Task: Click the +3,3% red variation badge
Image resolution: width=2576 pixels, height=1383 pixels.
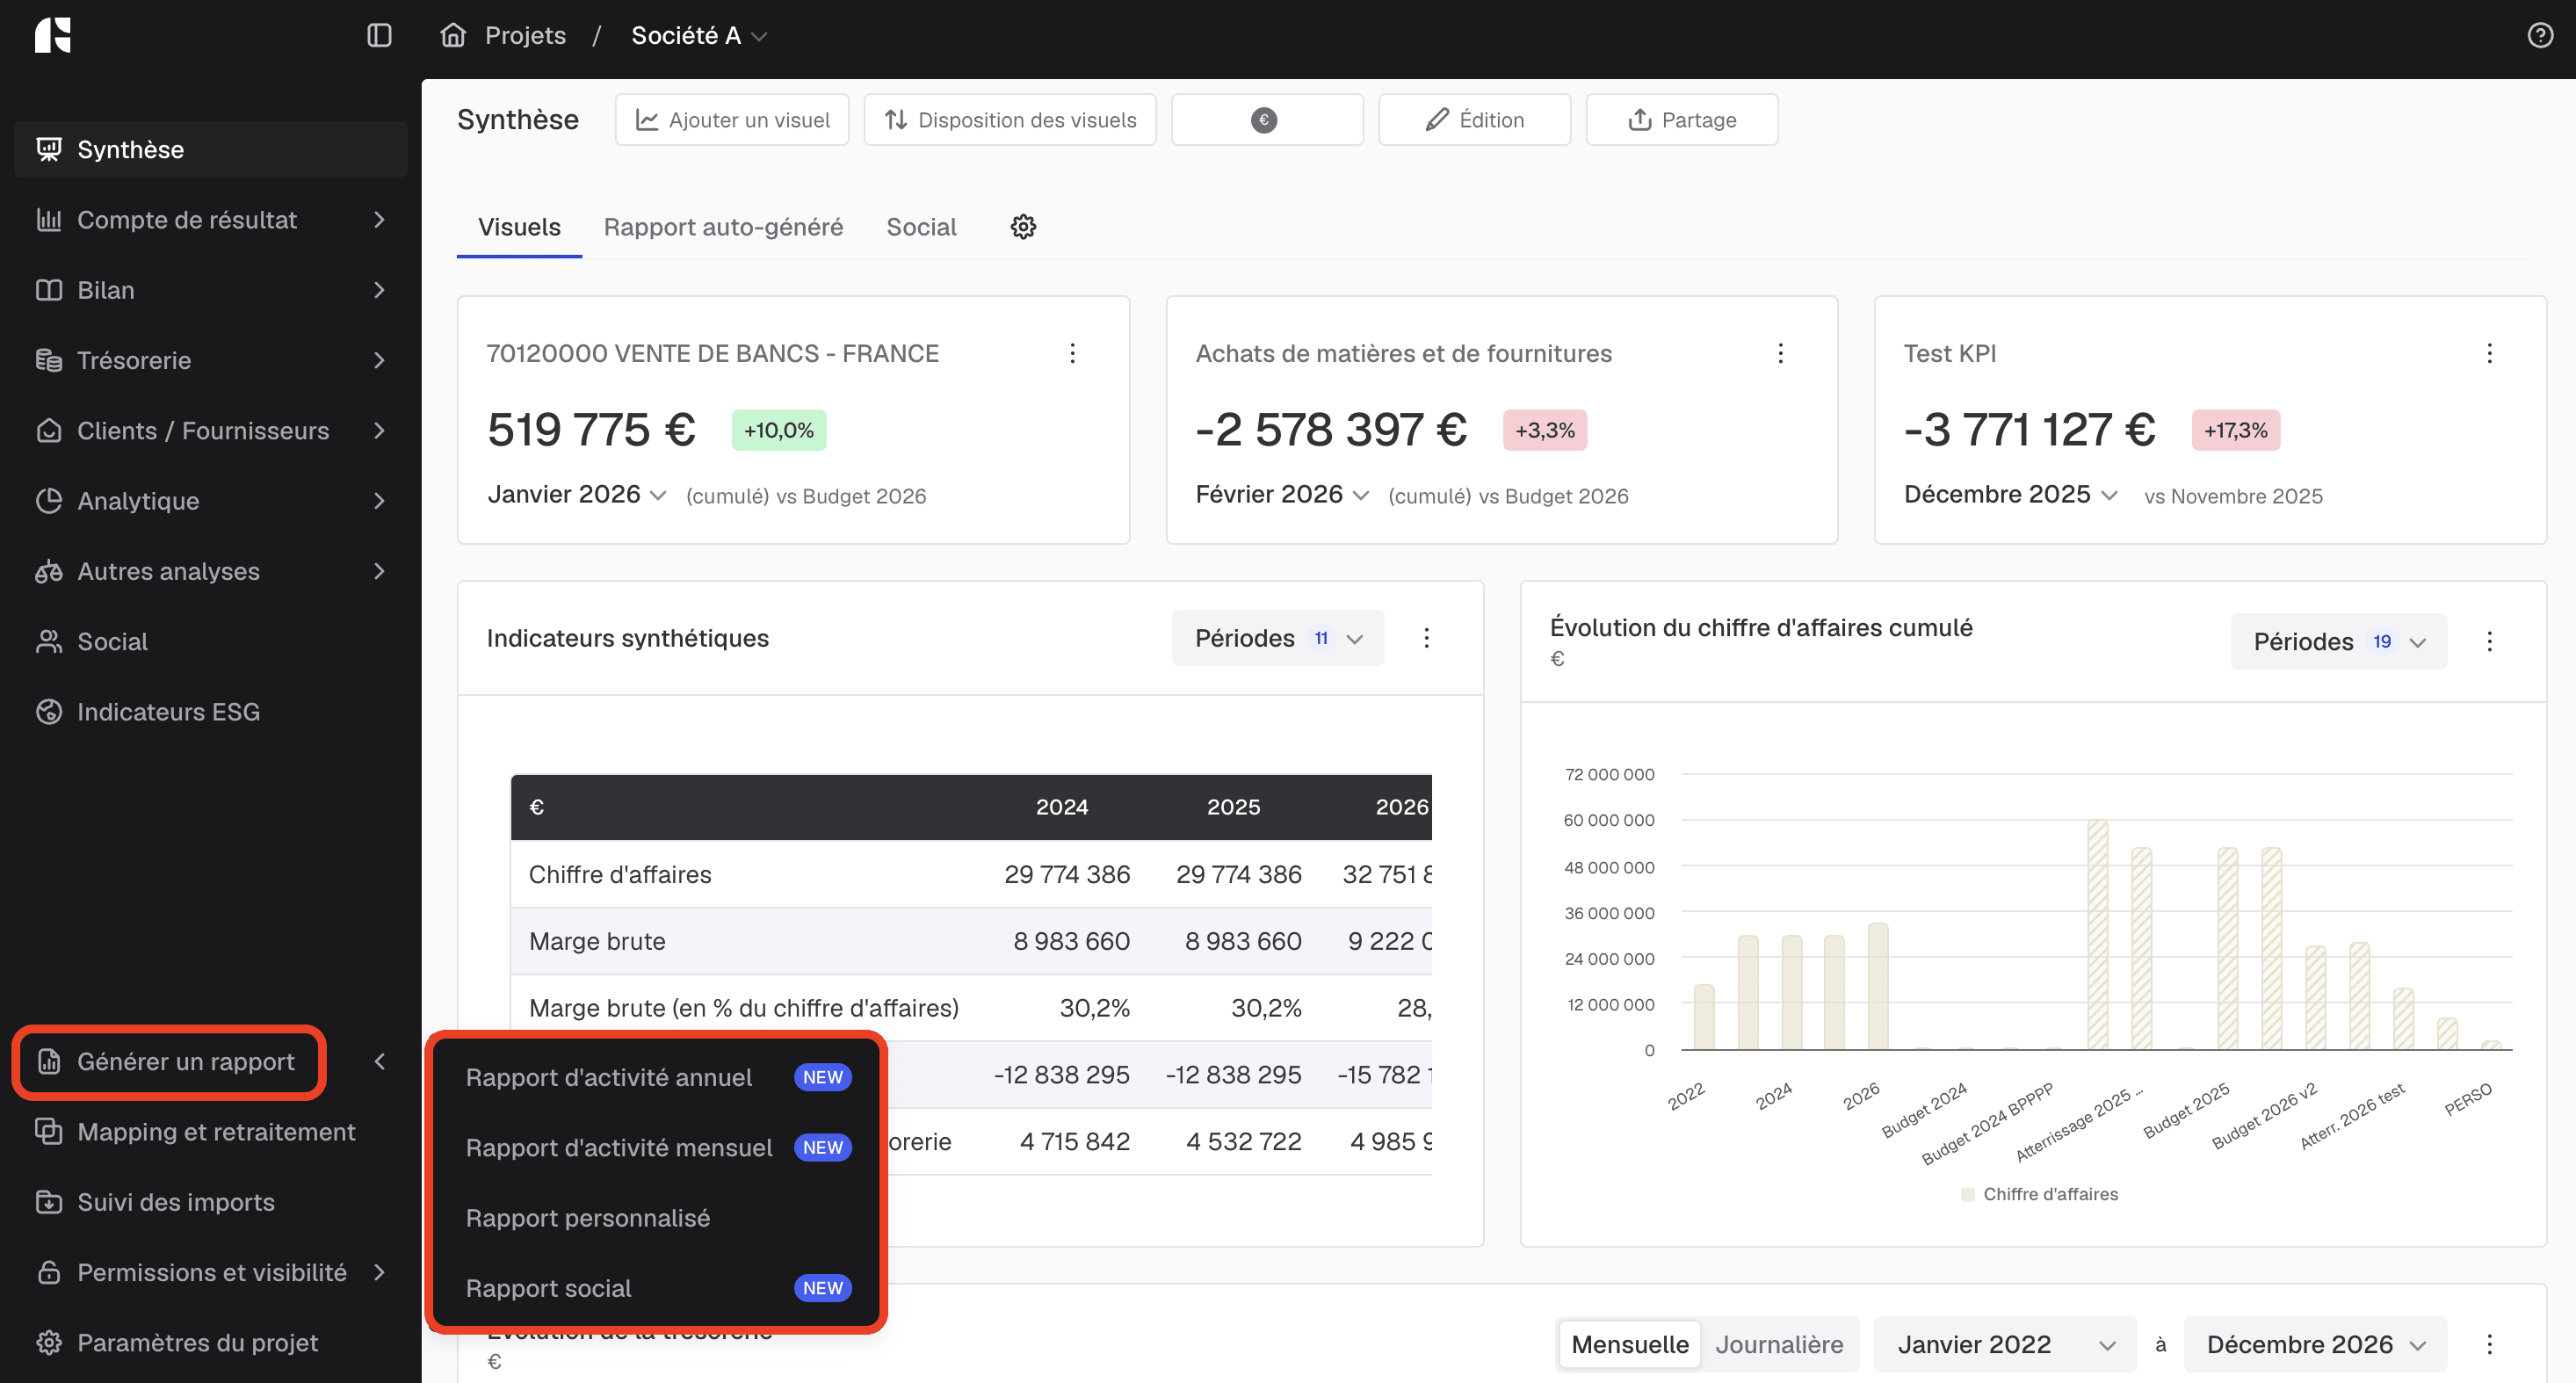Action: (x=1544, y=430)
